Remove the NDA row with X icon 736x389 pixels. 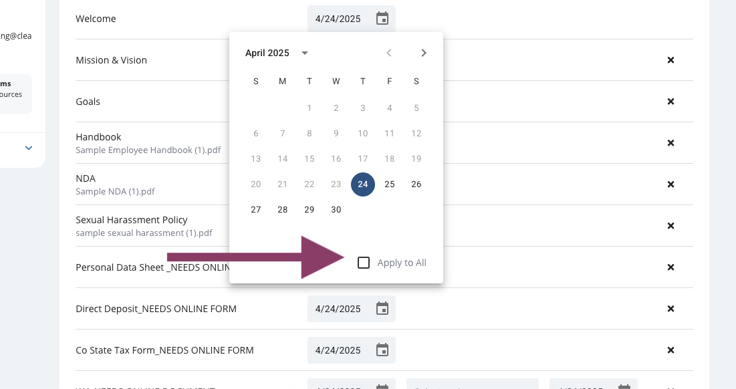pyautogui.click(x=670, y=184)
